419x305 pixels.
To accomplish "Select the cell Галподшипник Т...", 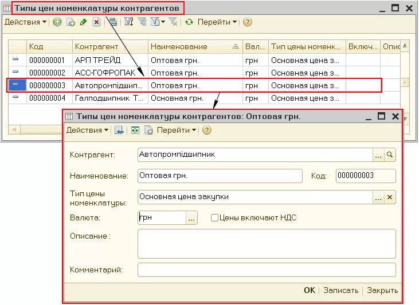I will [x=110, y=98].
